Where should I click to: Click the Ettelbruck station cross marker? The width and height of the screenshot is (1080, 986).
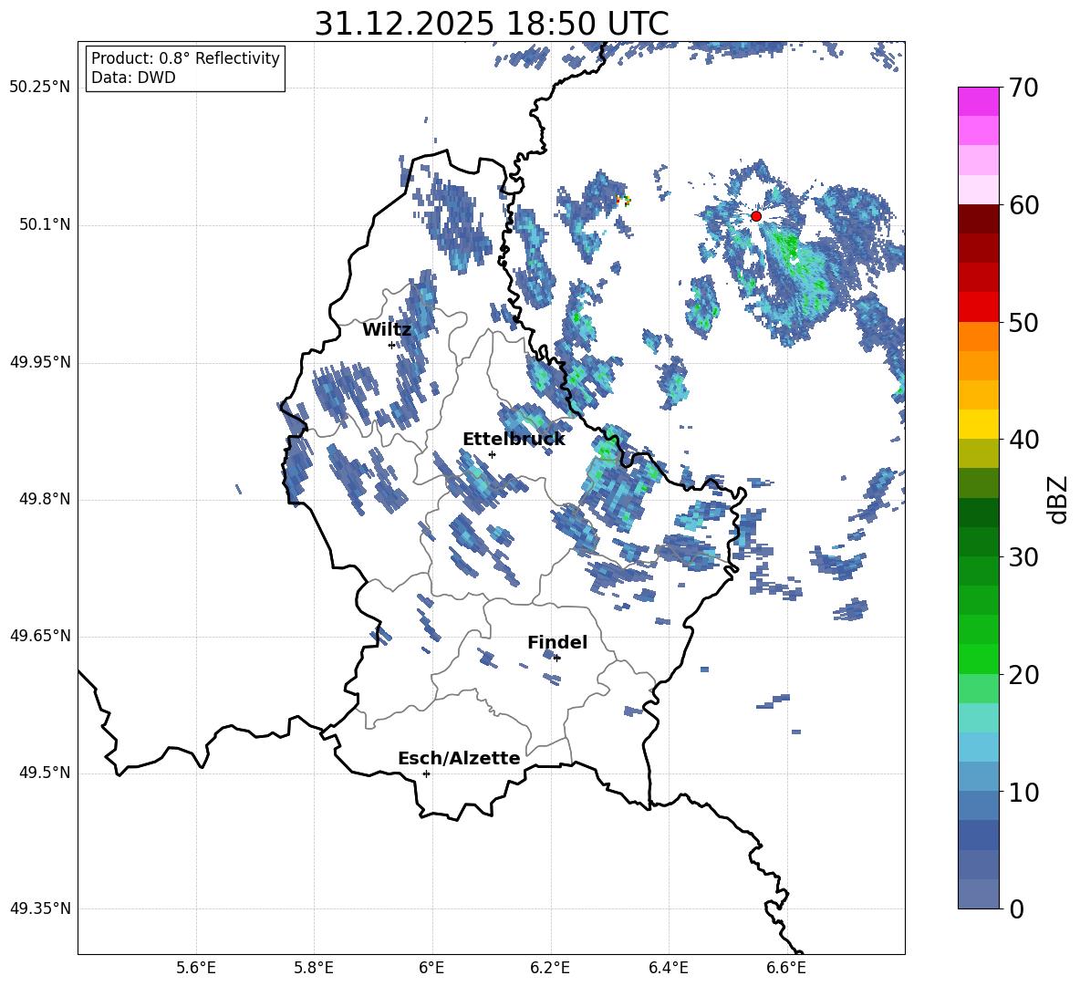tap(492, 454)
